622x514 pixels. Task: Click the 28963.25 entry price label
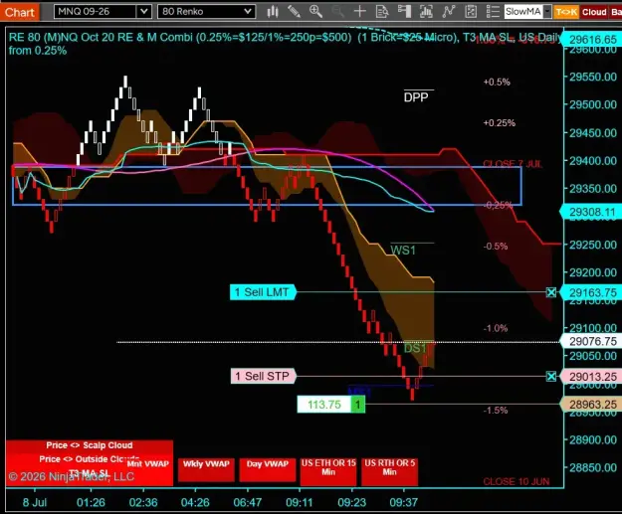point(593,405)
